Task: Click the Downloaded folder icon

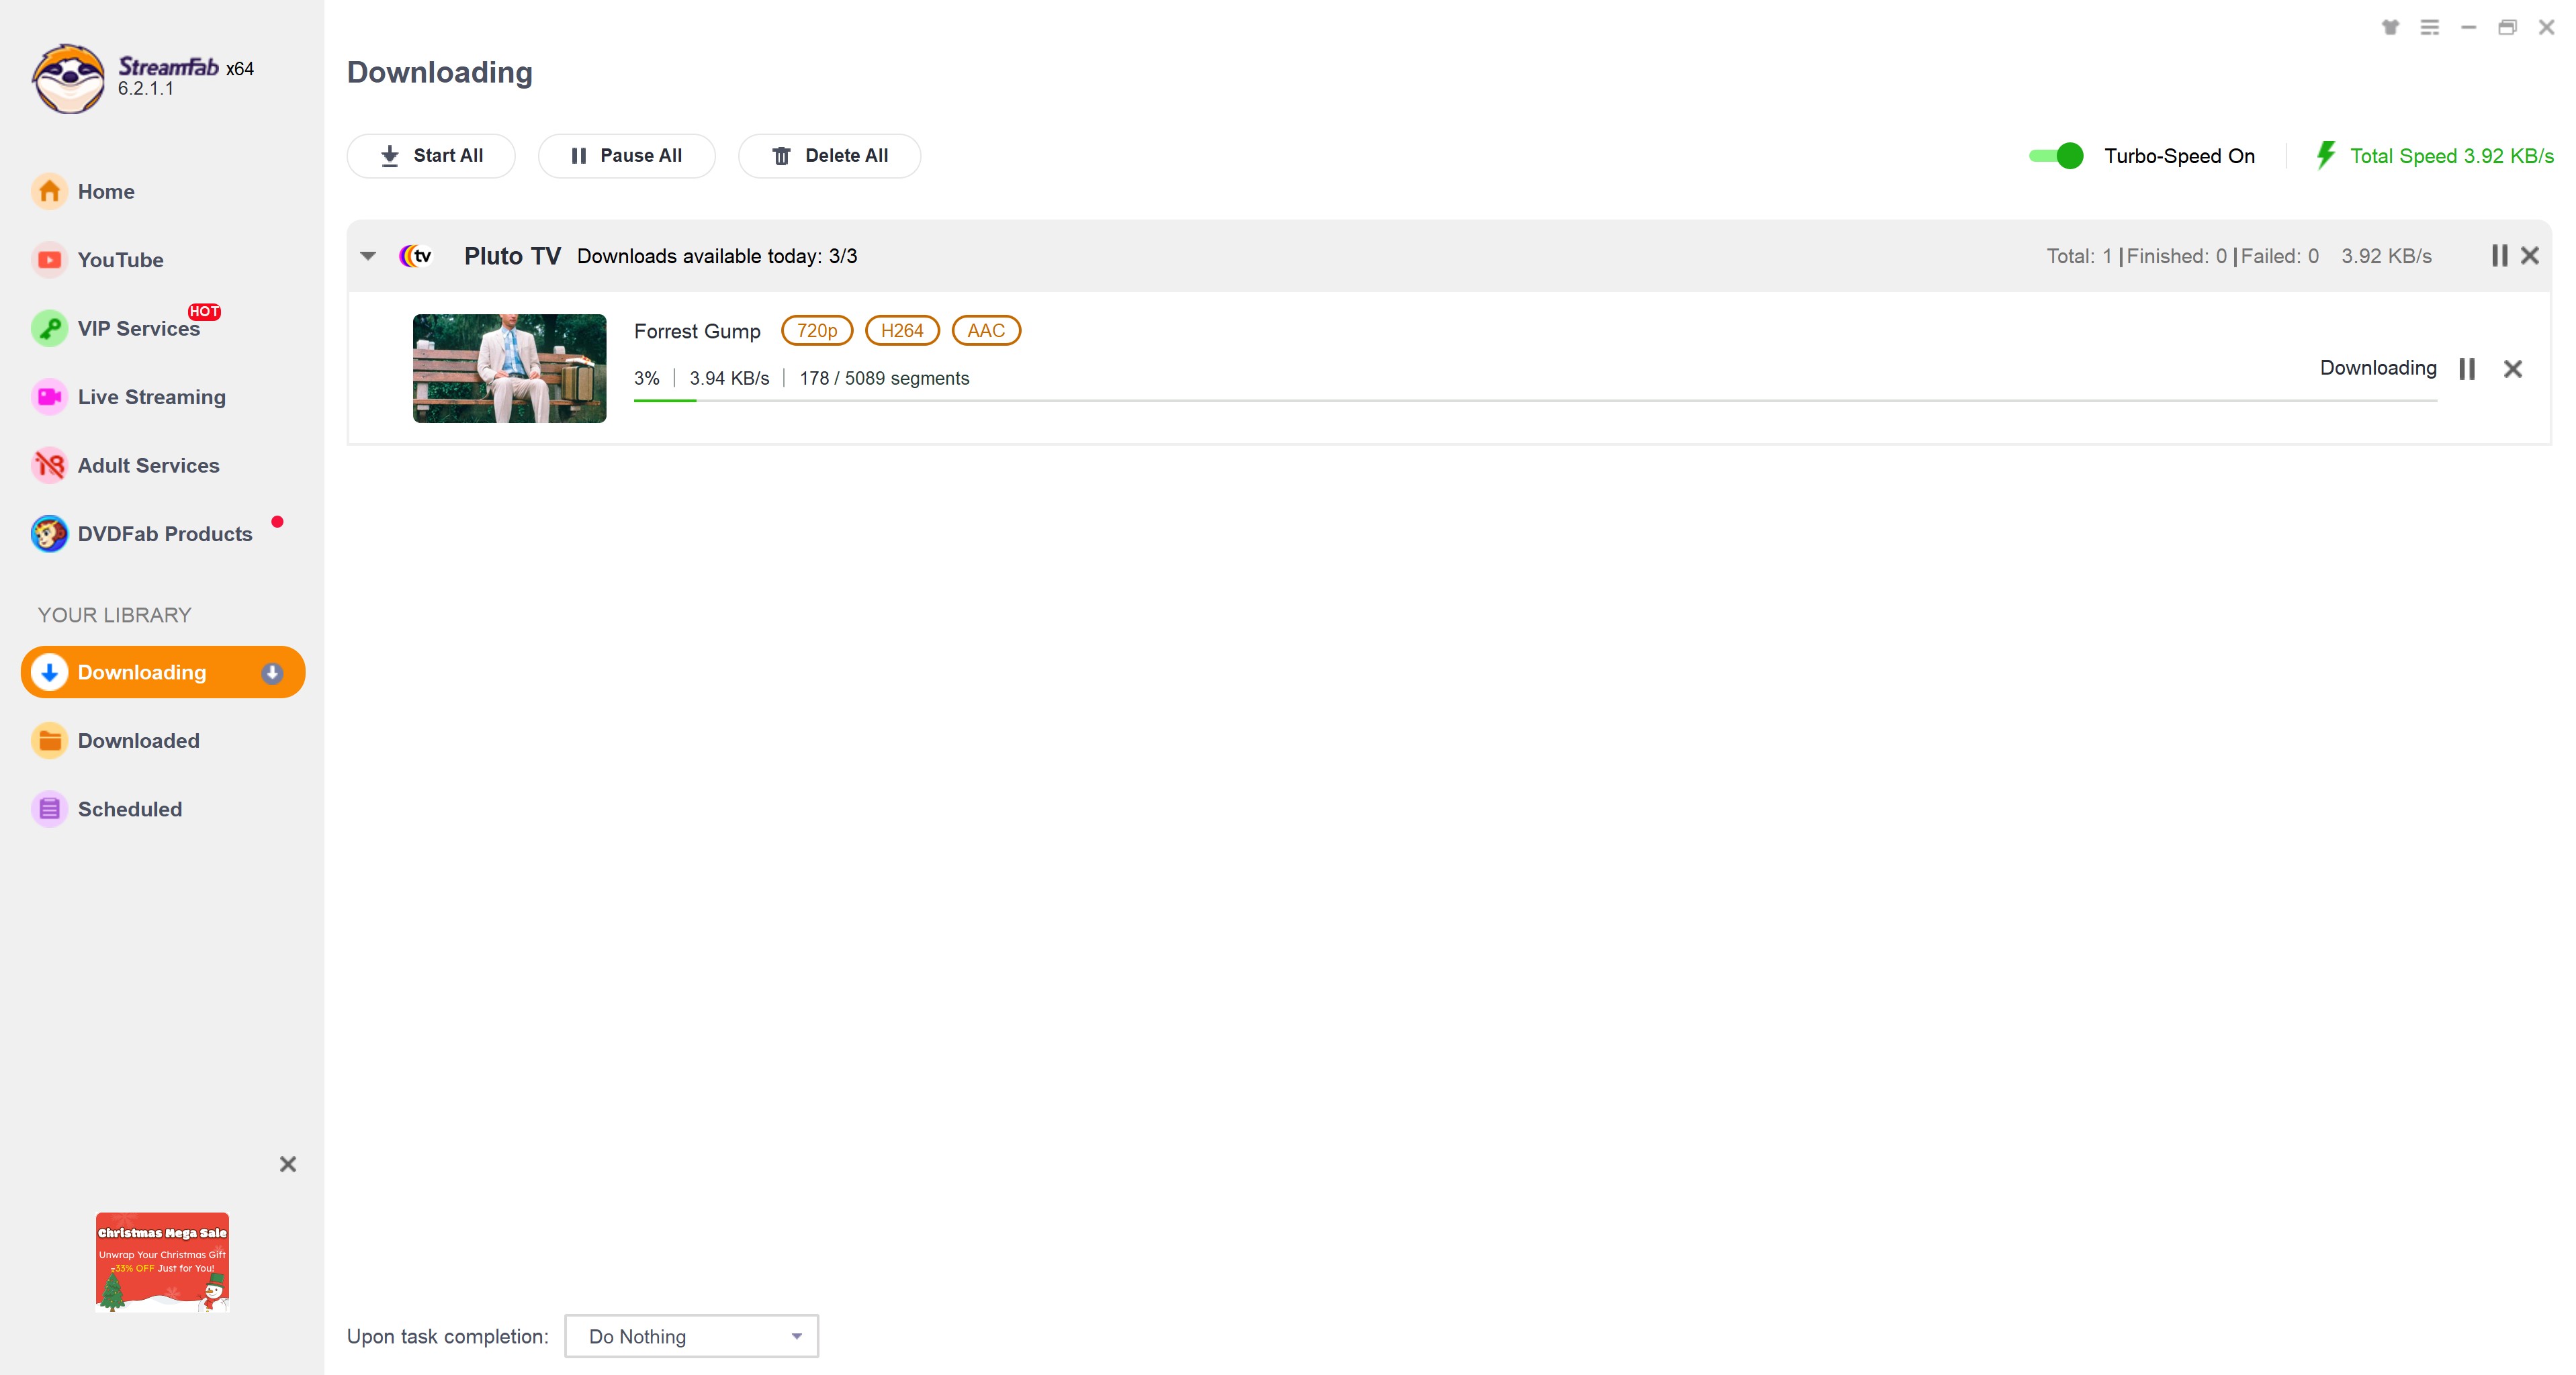Action: tap(49, 741)
